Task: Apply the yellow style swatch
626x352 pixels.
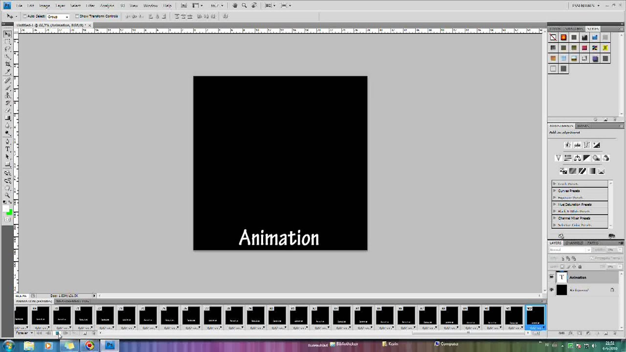Action: click(x=605, y=48)
